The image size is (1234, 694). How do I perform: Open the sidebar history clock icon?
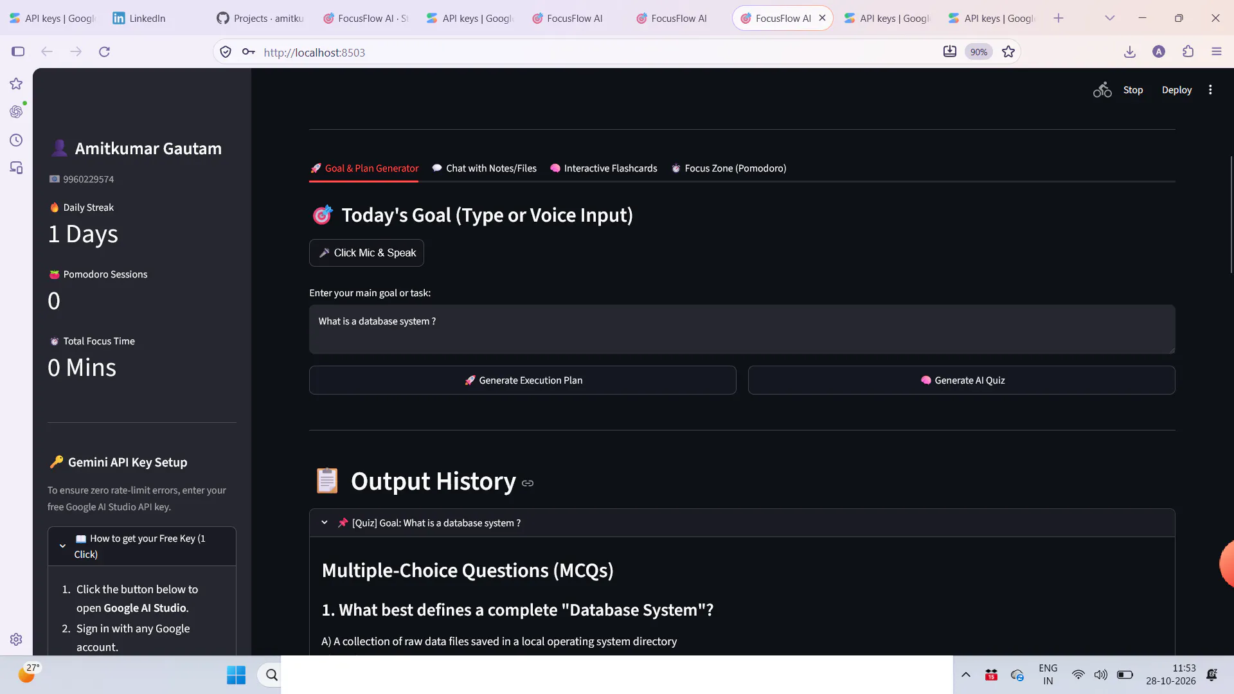pos(16,140)
